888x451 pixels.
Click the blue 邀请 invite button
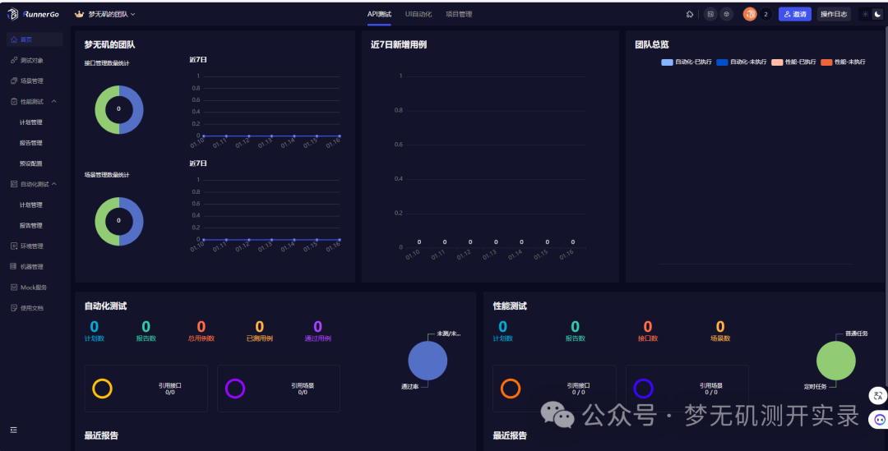(x=794, y=14)
